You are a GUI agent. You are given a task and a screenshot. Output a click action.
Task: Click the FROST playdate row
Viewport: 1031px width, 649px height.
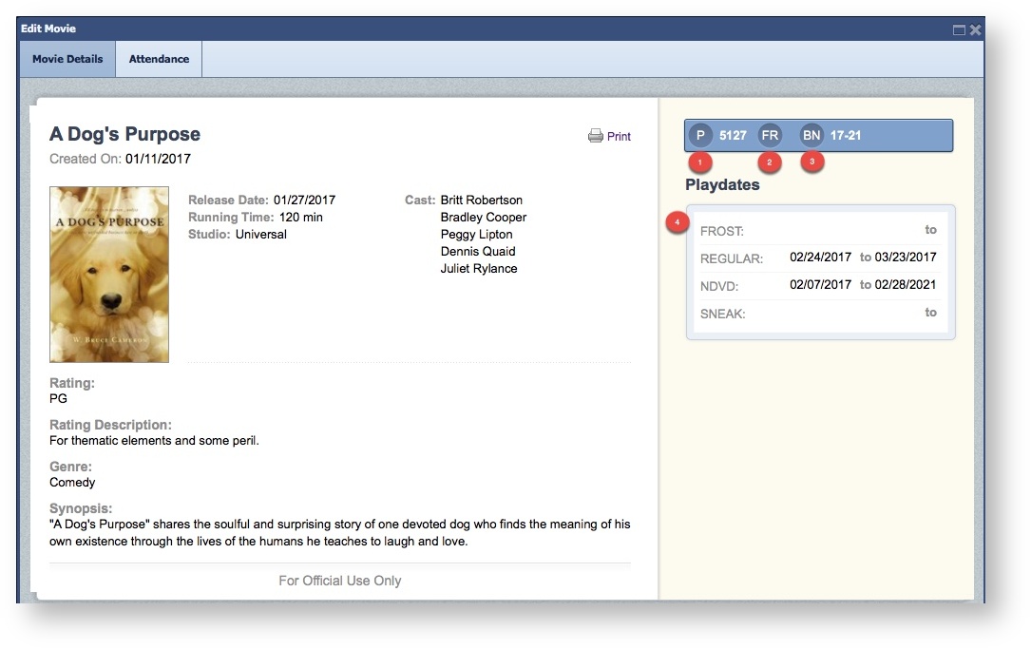click(818, 230)
